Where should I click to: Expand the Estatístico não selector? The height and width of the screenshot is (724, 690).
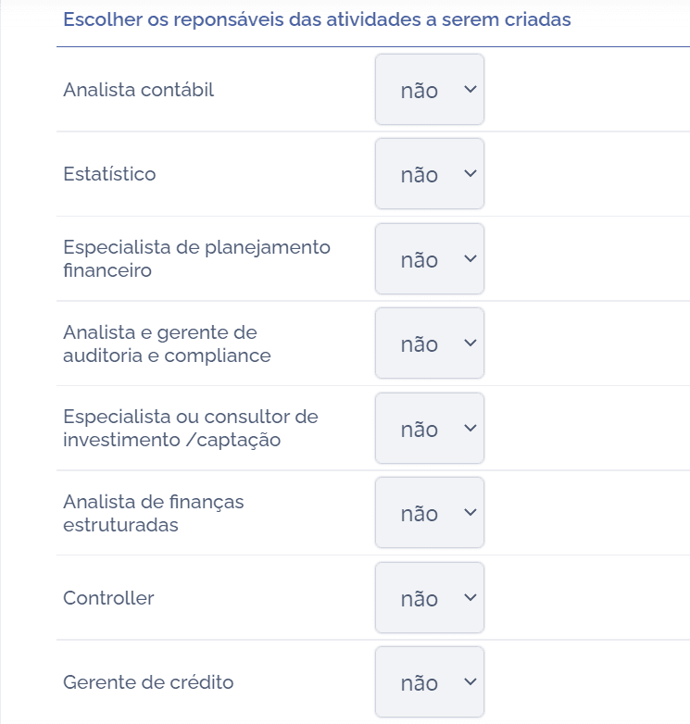[x=429, y=174]
